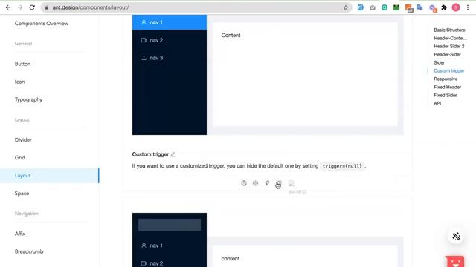Click the Custom trigger heading
The height and width of the screenshot is (267, 476).
click(150, 154)
